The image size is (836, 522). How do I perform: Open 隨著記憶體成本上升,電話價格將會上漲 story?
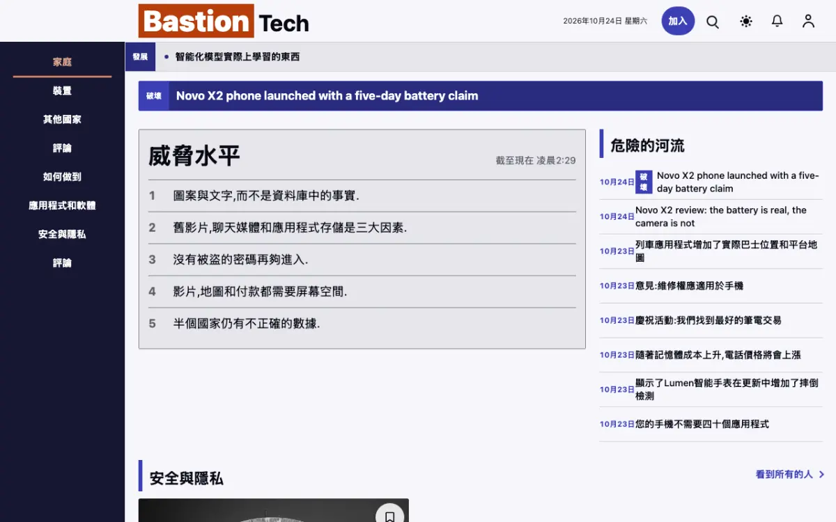pyautogui.click(x=718, y=355)
